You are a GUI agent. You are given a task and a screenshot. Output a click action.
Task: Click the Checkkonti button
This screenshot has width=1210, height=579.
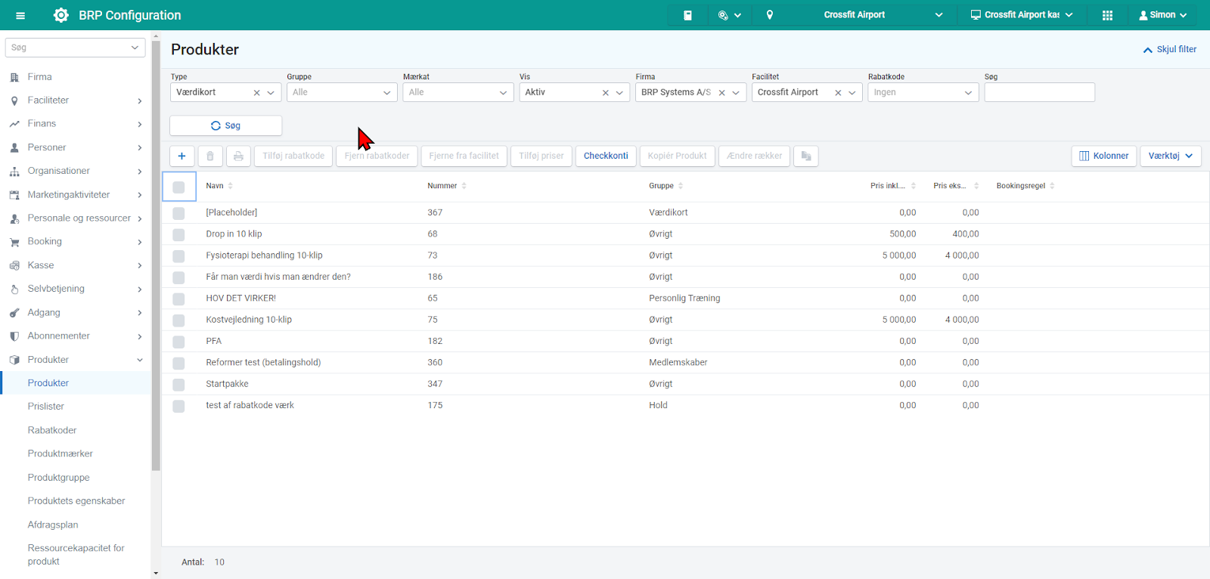(x=606, y=156)
